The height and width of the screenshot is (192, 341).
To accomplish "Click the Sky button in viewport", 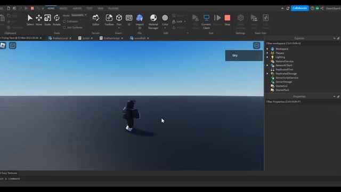I will coord(244,55).
